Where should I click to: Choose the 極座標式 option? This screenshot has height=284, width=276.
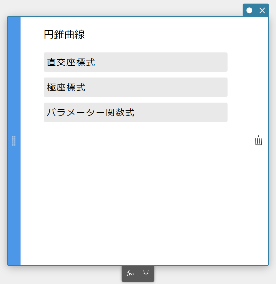135,87
